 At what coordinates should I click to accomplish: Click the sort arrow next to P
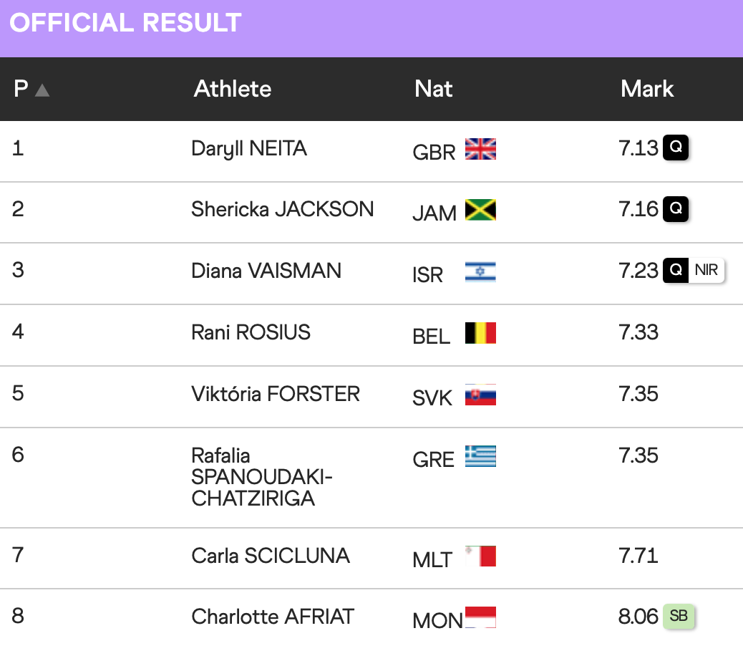pyautogui.click(x=42, y=90)
